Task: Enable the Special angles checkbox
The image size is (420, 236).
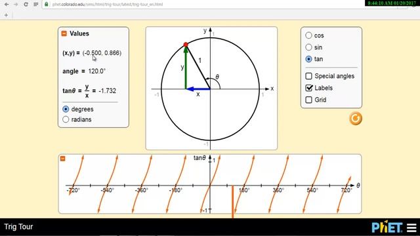Action: (309, 76)
